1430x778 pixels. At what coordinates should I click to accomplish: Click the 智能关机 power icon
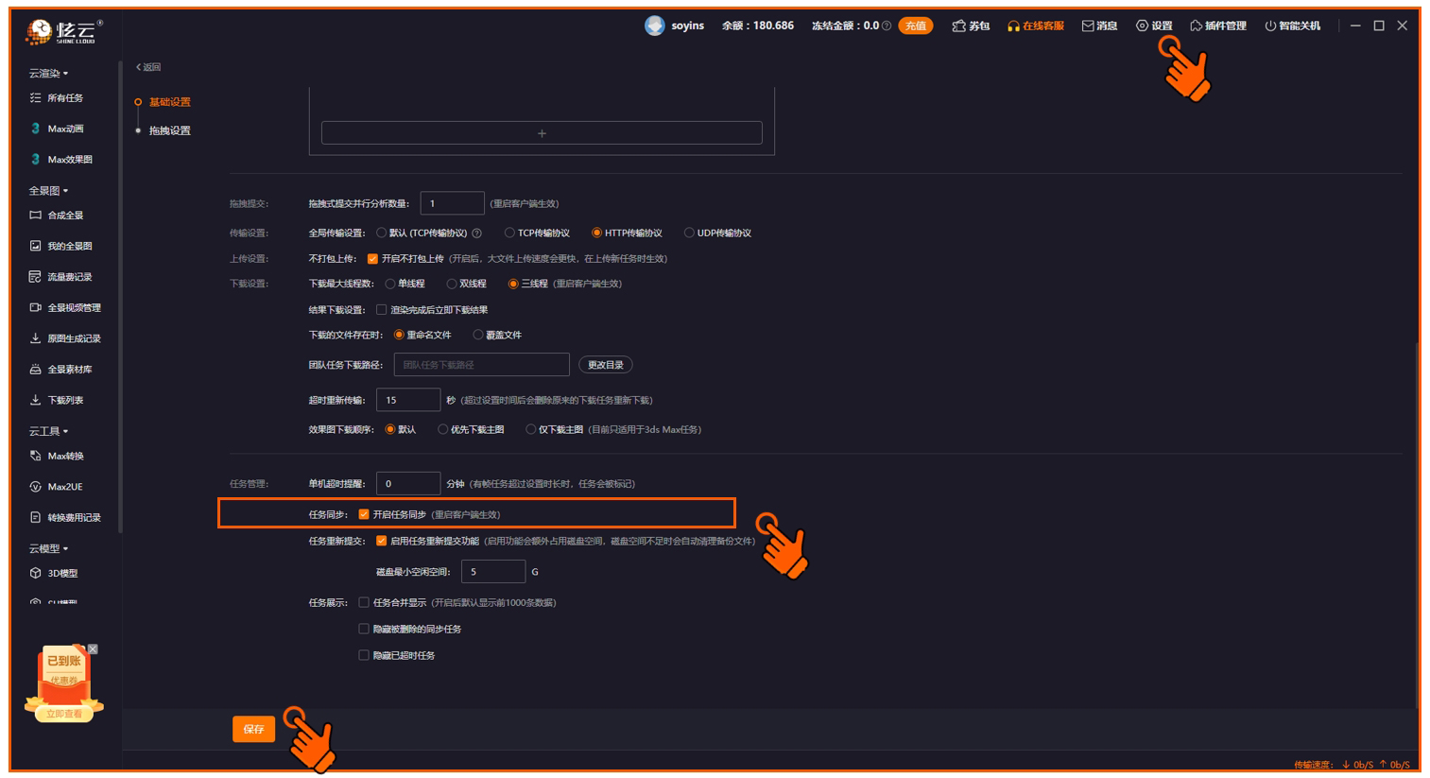pos(1270,26)
